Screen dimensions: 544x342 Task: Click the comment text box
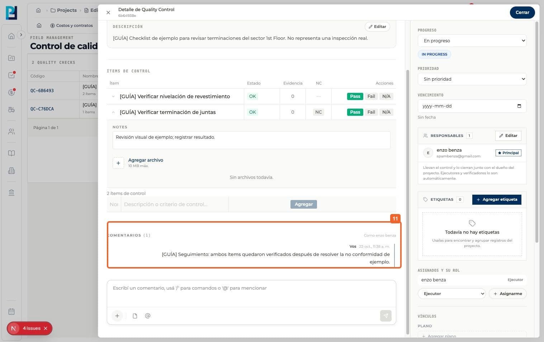coord(251,293)
